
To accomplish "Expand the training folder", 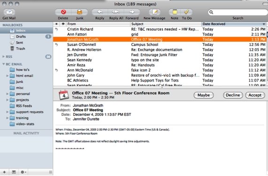I will [x=8, y=118].
